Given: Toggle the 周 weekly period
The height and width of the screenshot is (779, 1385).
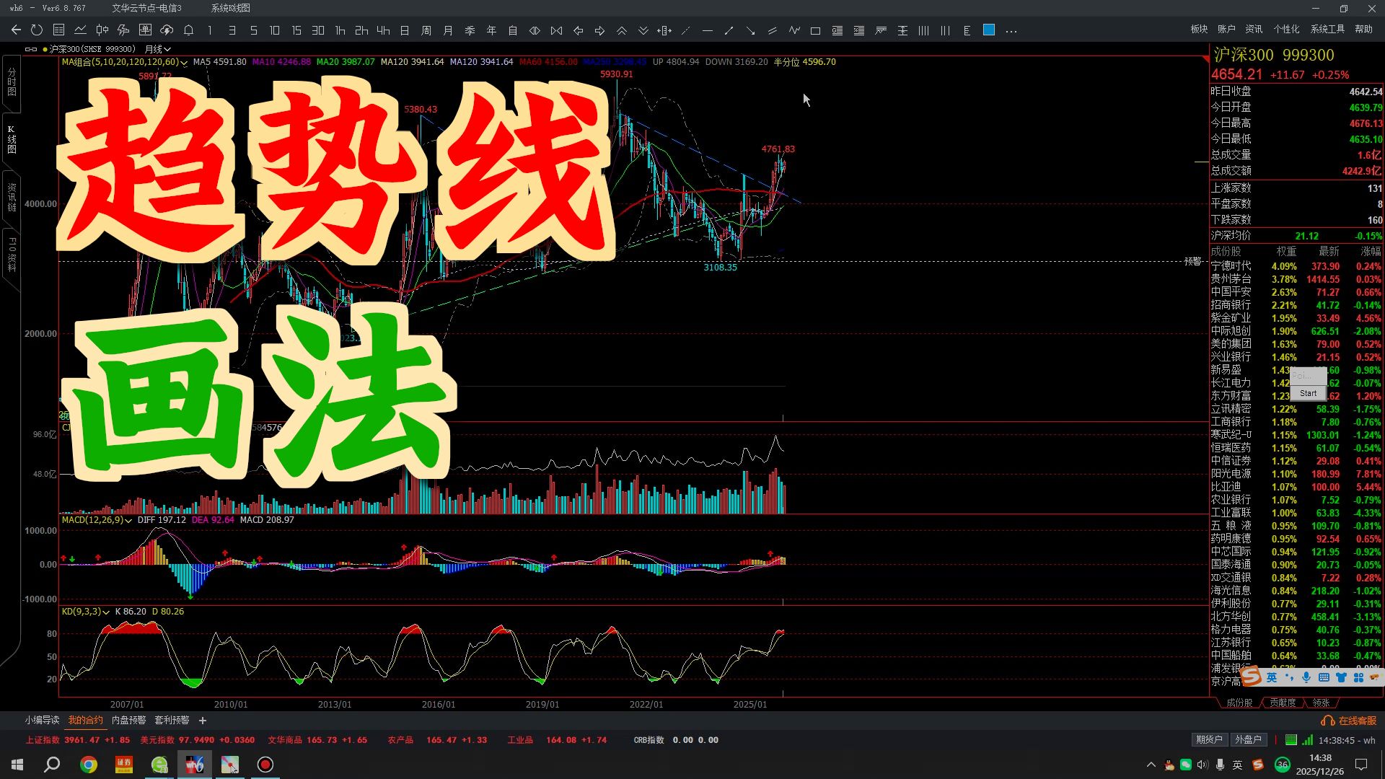Looking at the screenshot, I should coord(426,30).
